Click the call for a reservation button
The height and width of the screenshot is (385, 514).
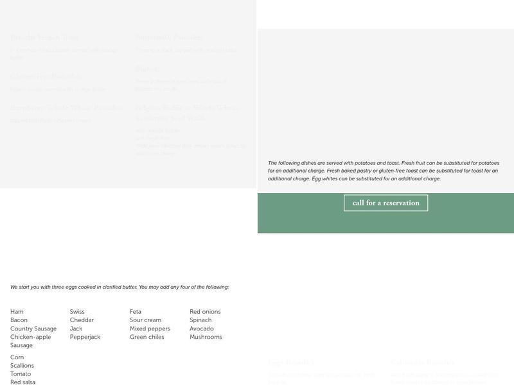coord(385,203)
